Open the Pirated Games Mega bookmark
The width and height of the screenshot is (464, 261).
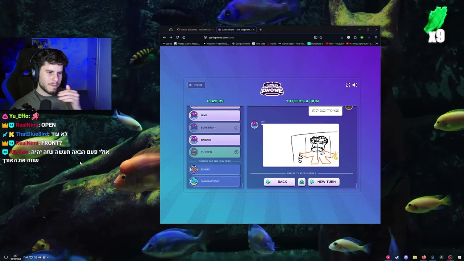pos(187,43)
